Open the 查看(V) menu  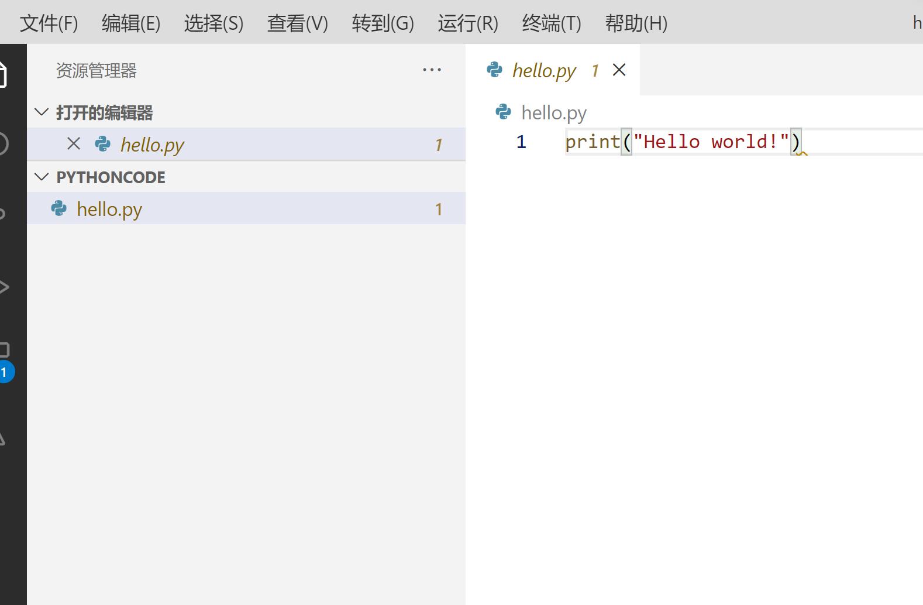[x=297, y=23]
